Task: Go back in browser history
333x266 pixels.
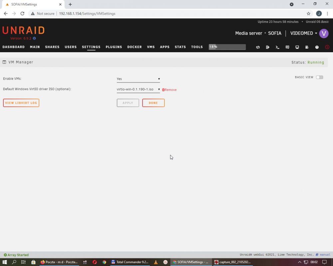Action: click(6, 14)
